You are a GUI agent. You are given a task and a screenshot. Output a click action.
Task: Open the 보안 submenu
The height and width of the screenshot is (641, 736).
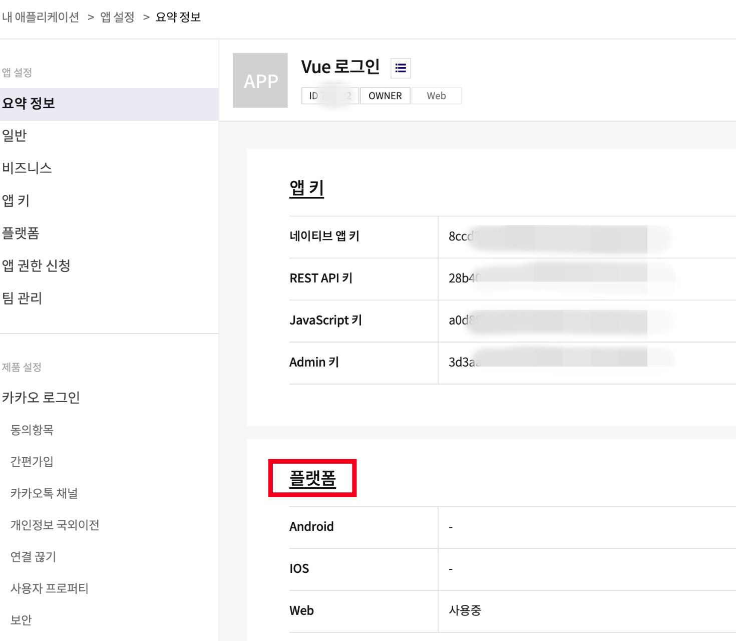coord(21,620)
